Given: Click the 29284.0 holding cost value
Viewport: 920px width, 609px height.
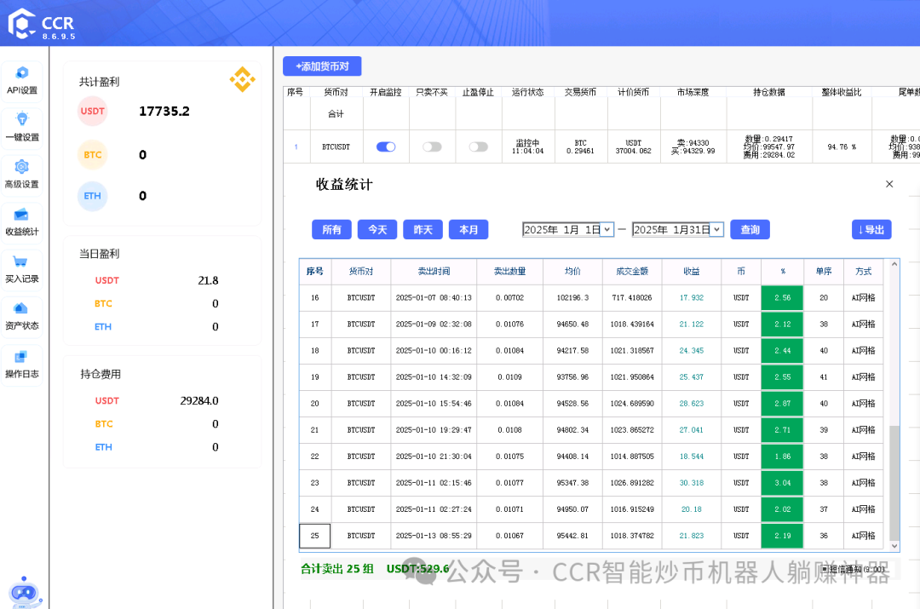Looking at the screenshot, I should click(x=198, y=400).
